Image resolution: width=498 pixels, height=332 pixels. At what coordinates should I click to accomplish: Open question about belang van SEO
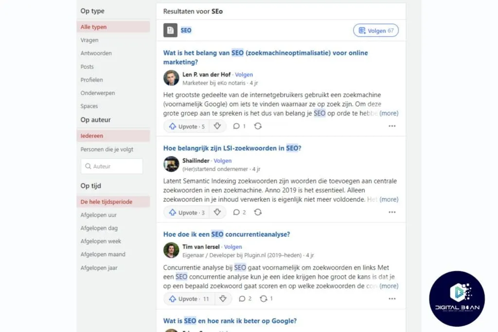click(x=265, y=57)
